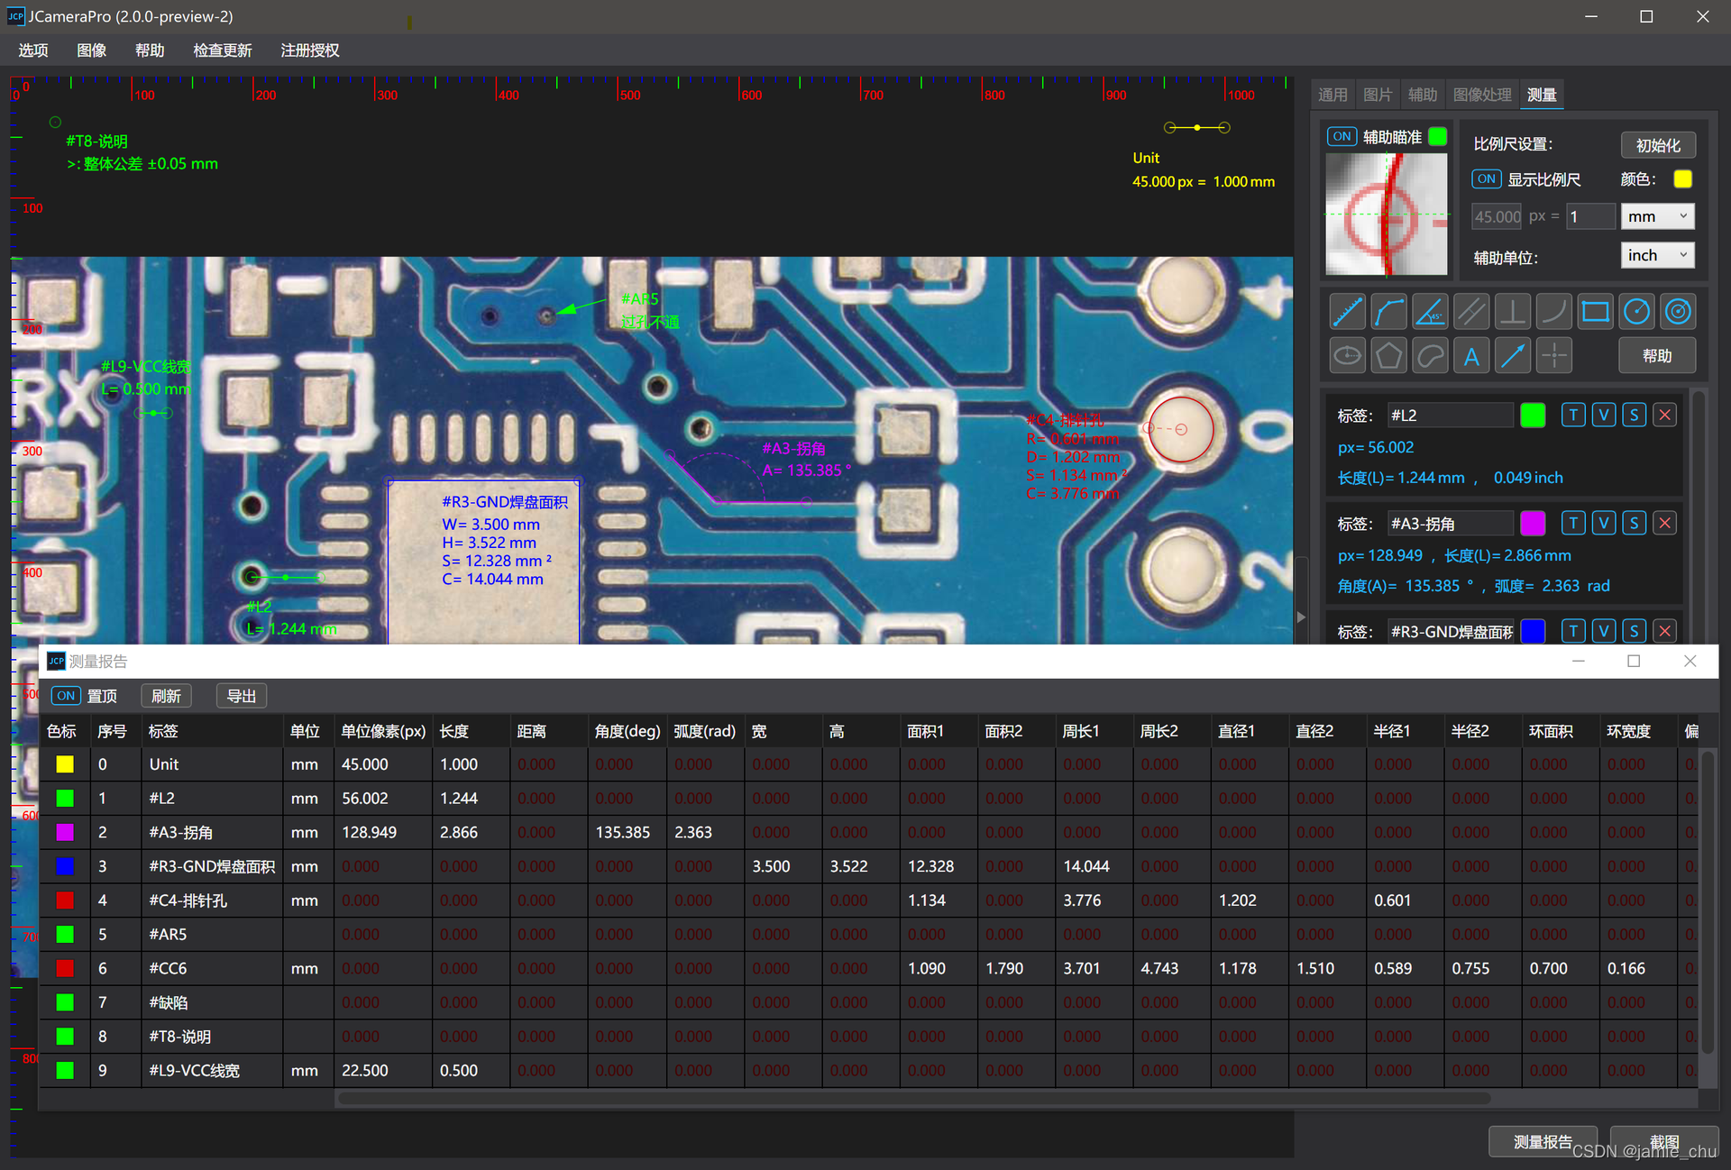This screenshot has height=1170, width=1731.
Task: Select the angle measurement tool
Action: click(1430, 313)
